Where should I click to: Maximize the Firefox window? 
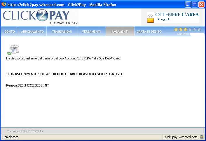(195, 5)
